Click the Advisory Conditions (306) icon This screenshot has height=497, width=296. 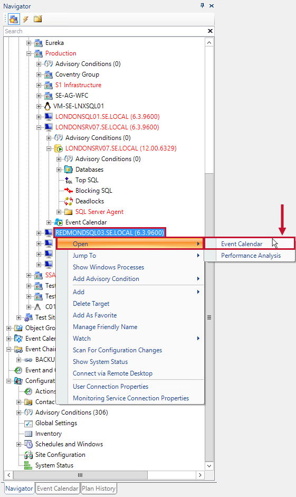(28, 412)
